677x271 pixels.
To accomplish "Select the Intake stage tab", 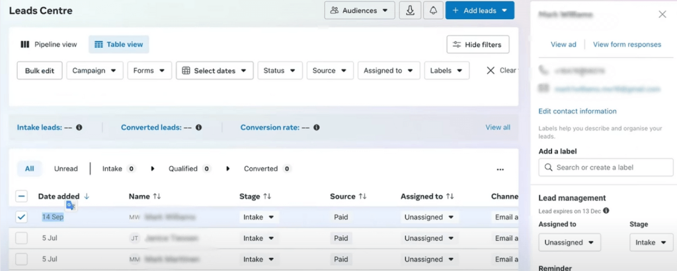I will pos(119,169).
